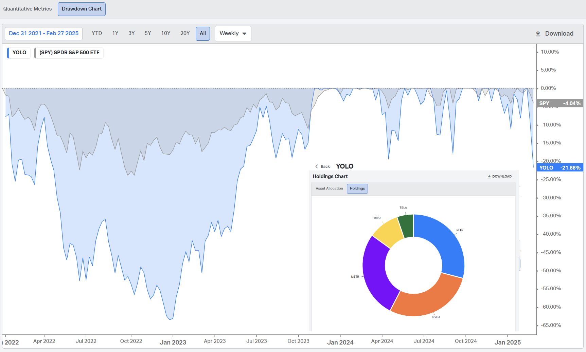Screen dimensions: 586x352
Task: Click the -35.00% y-axis label
Action: [551, 216]
